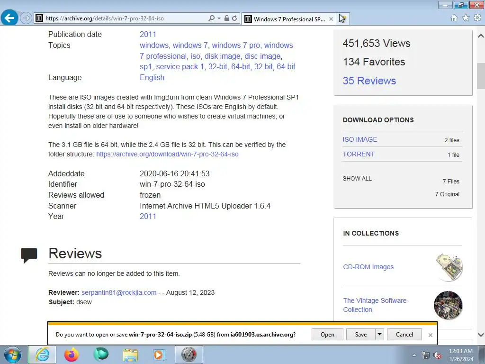Screen dimensions: 485x364
Task: Click the address bar search magnifier icon
Action: pyautogui.click(x=212, y=18)
